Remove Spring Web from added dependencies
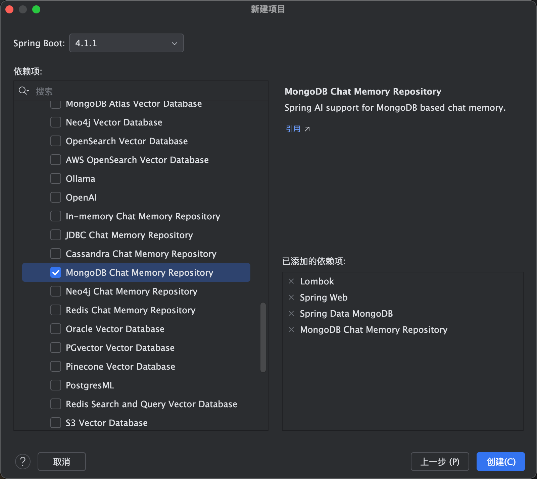The height and width of the screenshot is (479, 537). pos(291,297)
